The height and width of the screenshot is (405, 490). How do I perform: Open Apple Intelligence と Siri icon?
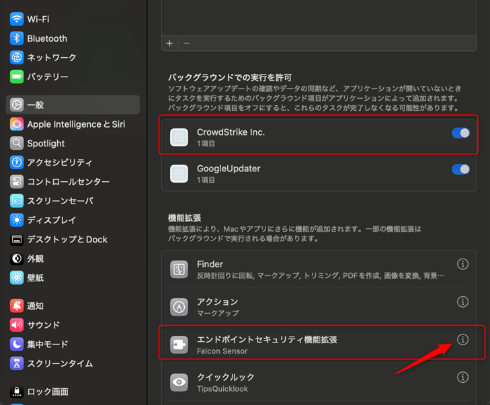[x=17, y=124]
